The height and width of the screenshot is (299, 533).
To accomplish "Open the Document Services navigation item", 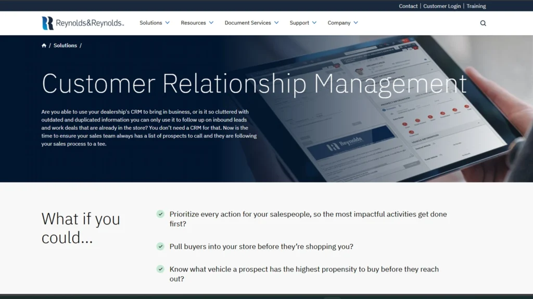I will click(x=247, y=23).
